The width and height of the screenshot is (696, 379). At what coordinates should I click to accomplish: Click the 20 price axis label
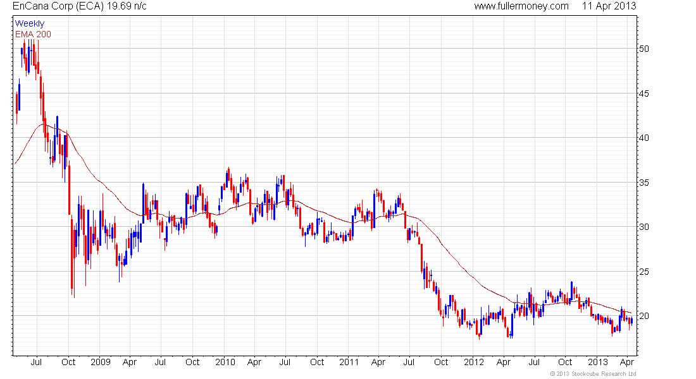[643, 316]
